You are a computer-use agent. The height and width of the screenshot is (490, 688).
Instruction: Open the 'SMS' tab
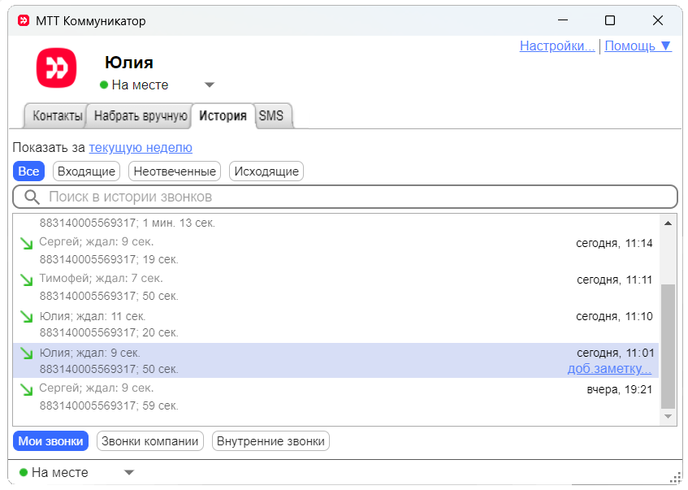tap(271, 116)
